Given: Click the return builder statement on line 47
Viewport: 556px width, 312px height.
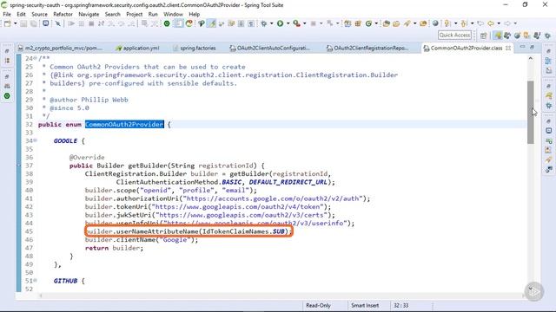Looking at the screenshot, I should [114, 248].
